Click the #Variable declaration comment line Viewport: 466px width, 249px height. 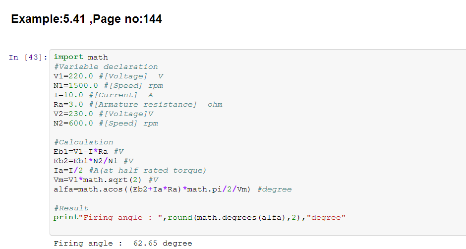click(x=106, y=66)
